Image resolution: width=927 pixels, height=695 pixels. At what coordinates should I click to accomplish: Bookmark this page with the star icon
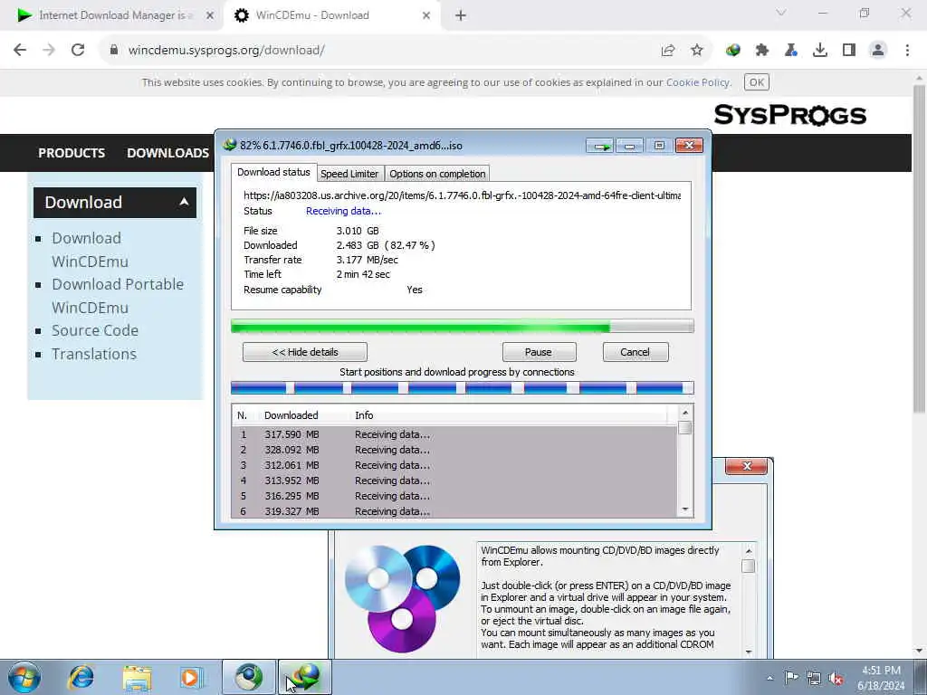coord(697,51)
